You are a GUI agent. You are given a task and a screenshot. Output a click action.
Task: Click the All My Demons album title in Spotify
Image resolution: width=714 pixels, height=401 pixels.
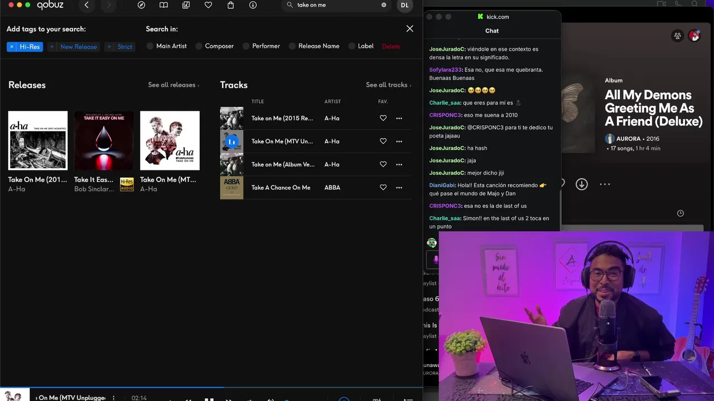click(x=653, y=108)
